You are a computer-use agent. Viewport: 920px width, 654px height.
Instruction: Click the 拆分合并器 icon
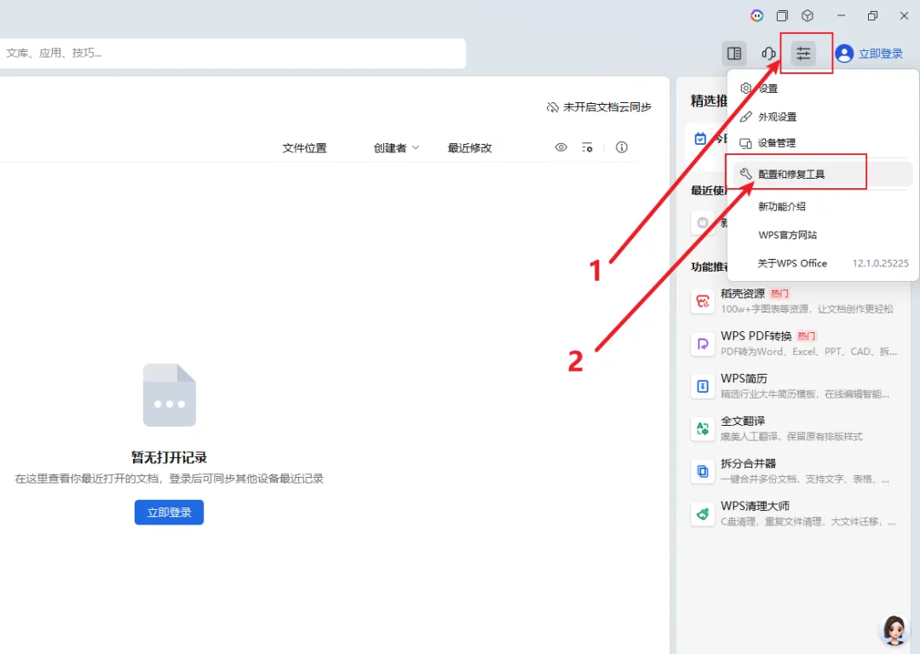[x=702, y=471]
